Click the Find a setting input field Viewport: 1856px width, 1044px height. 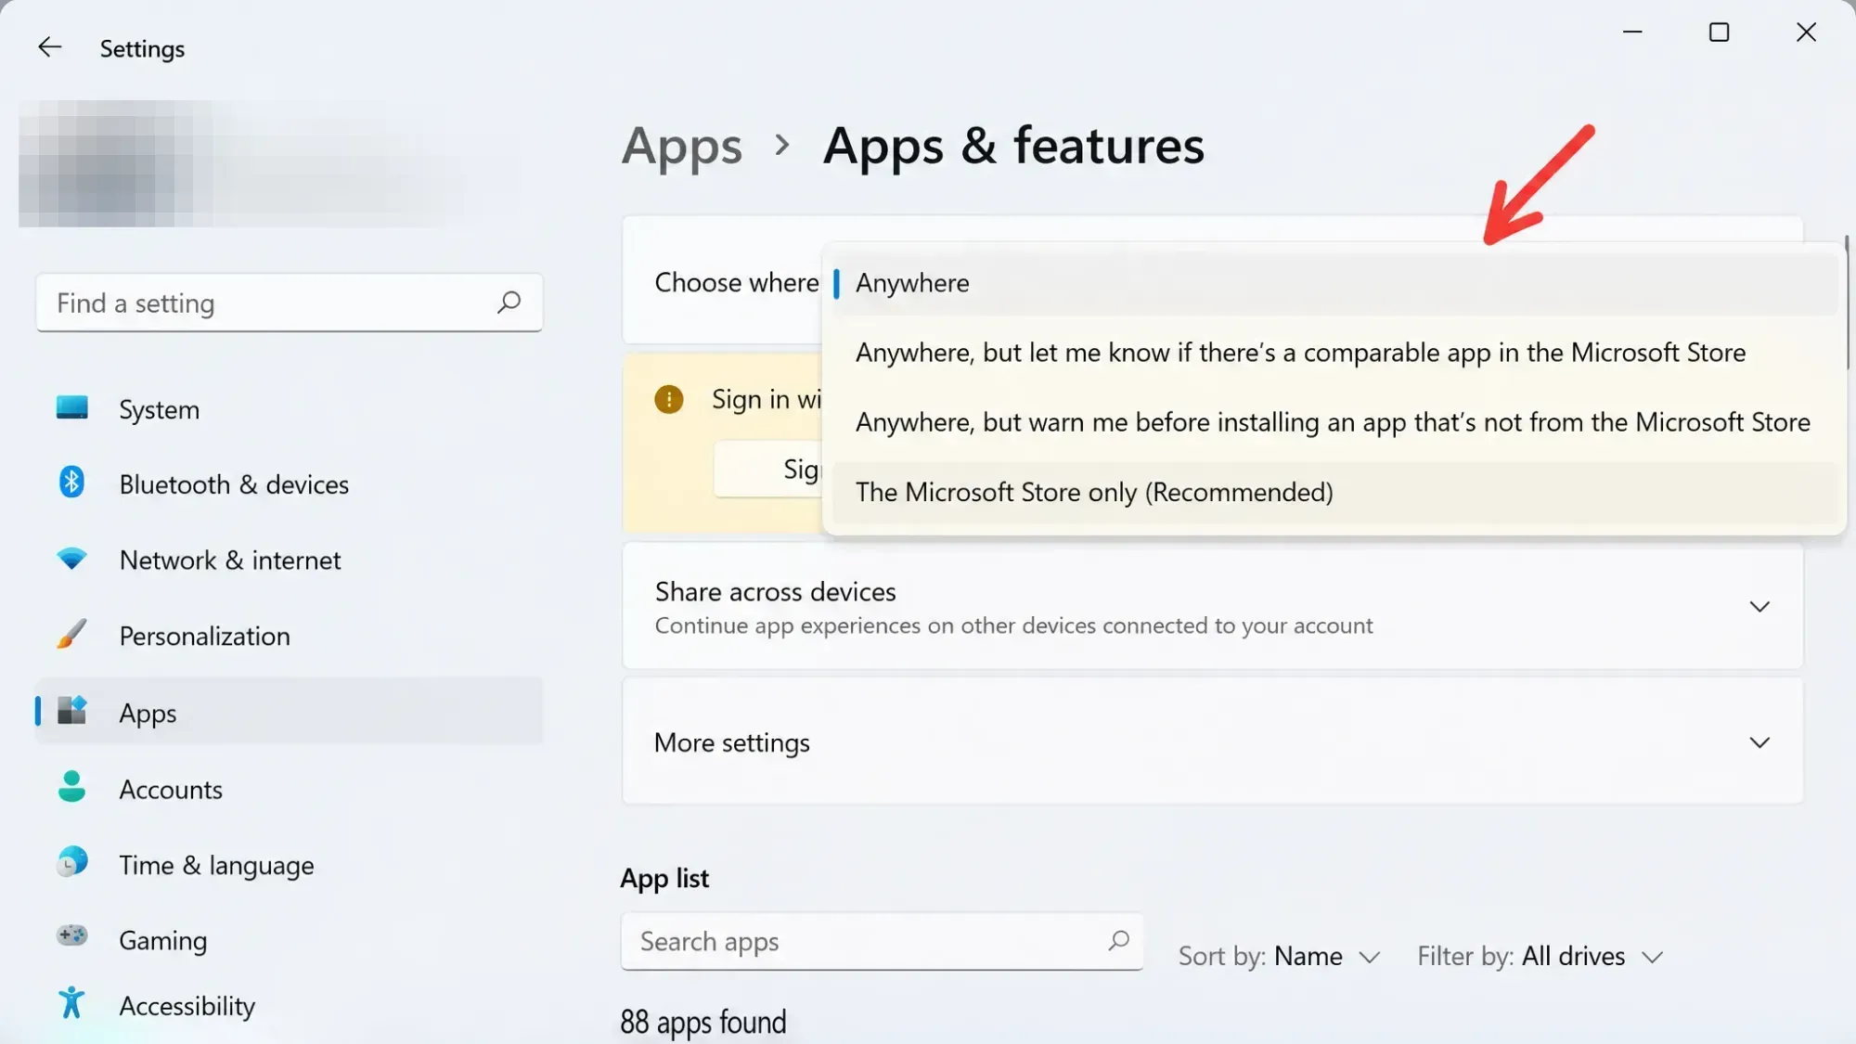[x=290, y=303]
